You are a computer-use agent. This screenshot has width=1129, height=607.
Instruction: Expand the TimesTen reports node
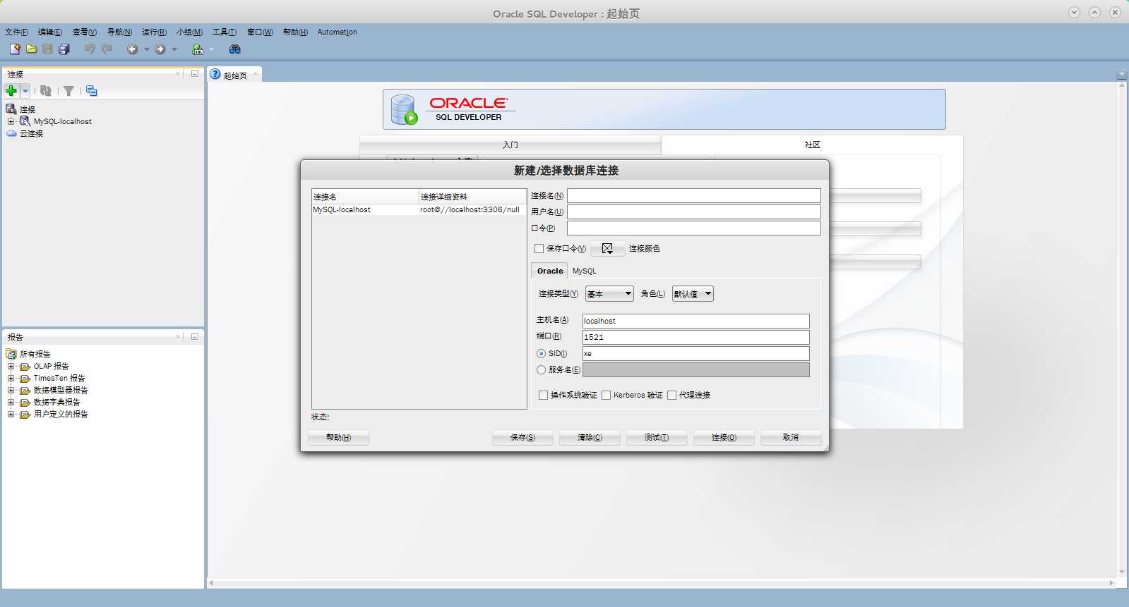point(11,378)
